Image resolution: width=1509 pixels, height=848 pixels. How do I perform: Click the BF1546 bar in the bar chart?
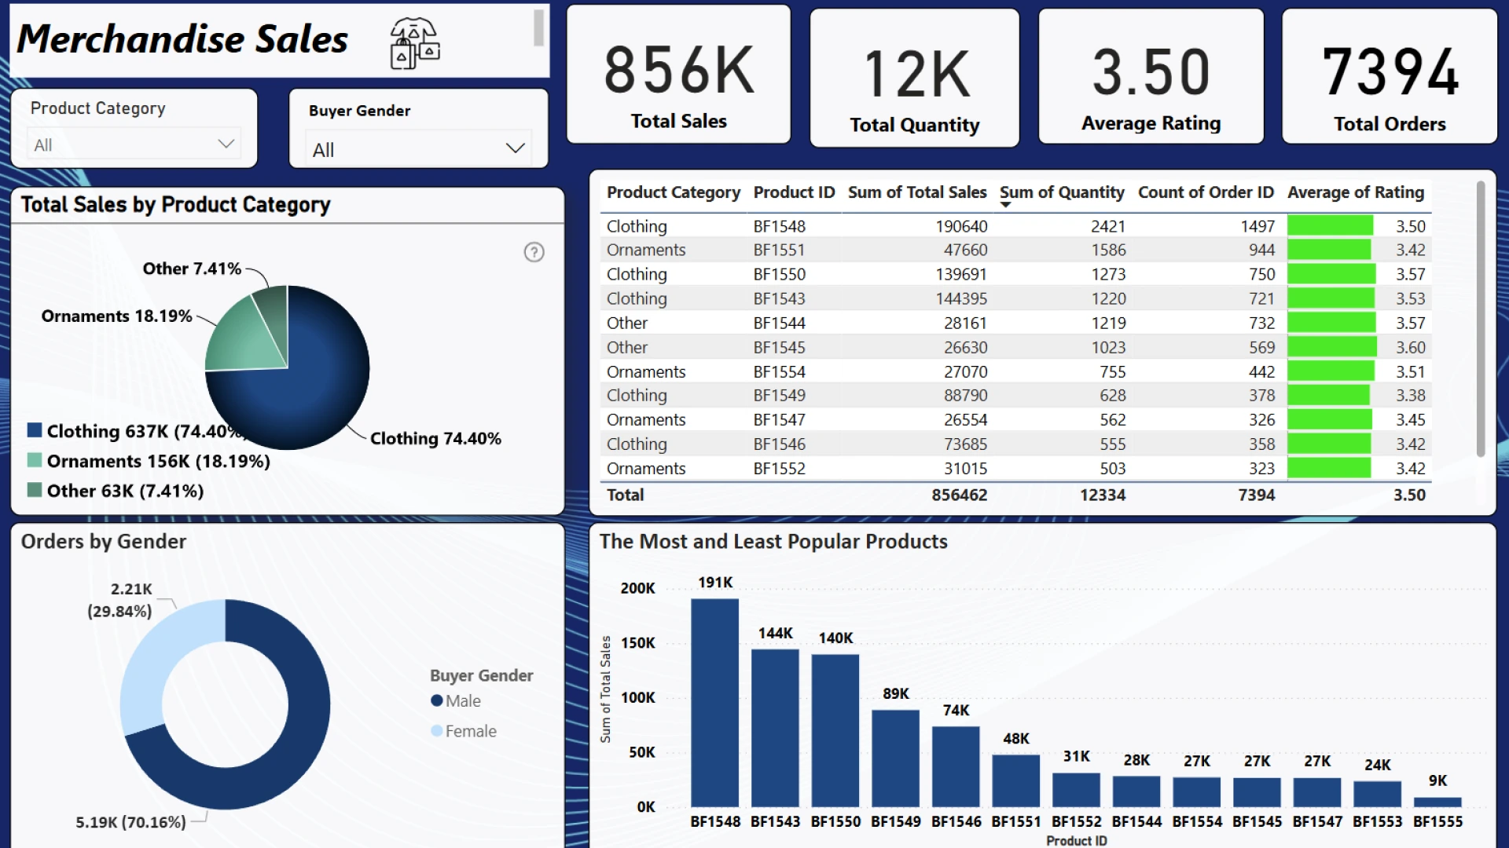coord(956,767)
